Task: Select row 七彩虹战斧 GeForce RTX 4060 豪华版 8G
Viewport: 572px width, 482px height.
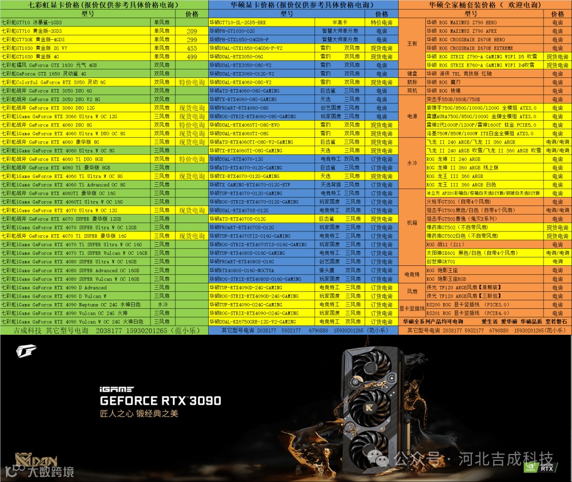Action: (104, 142)
